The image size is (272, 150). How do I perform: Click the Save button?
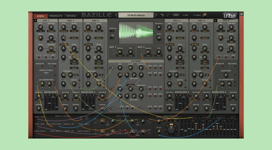pos(176,15)
